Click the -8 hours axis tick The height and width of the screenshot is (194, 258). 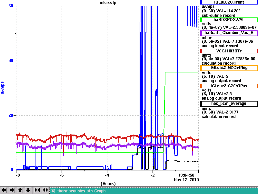pyautogui.click(x=18, y=175)
